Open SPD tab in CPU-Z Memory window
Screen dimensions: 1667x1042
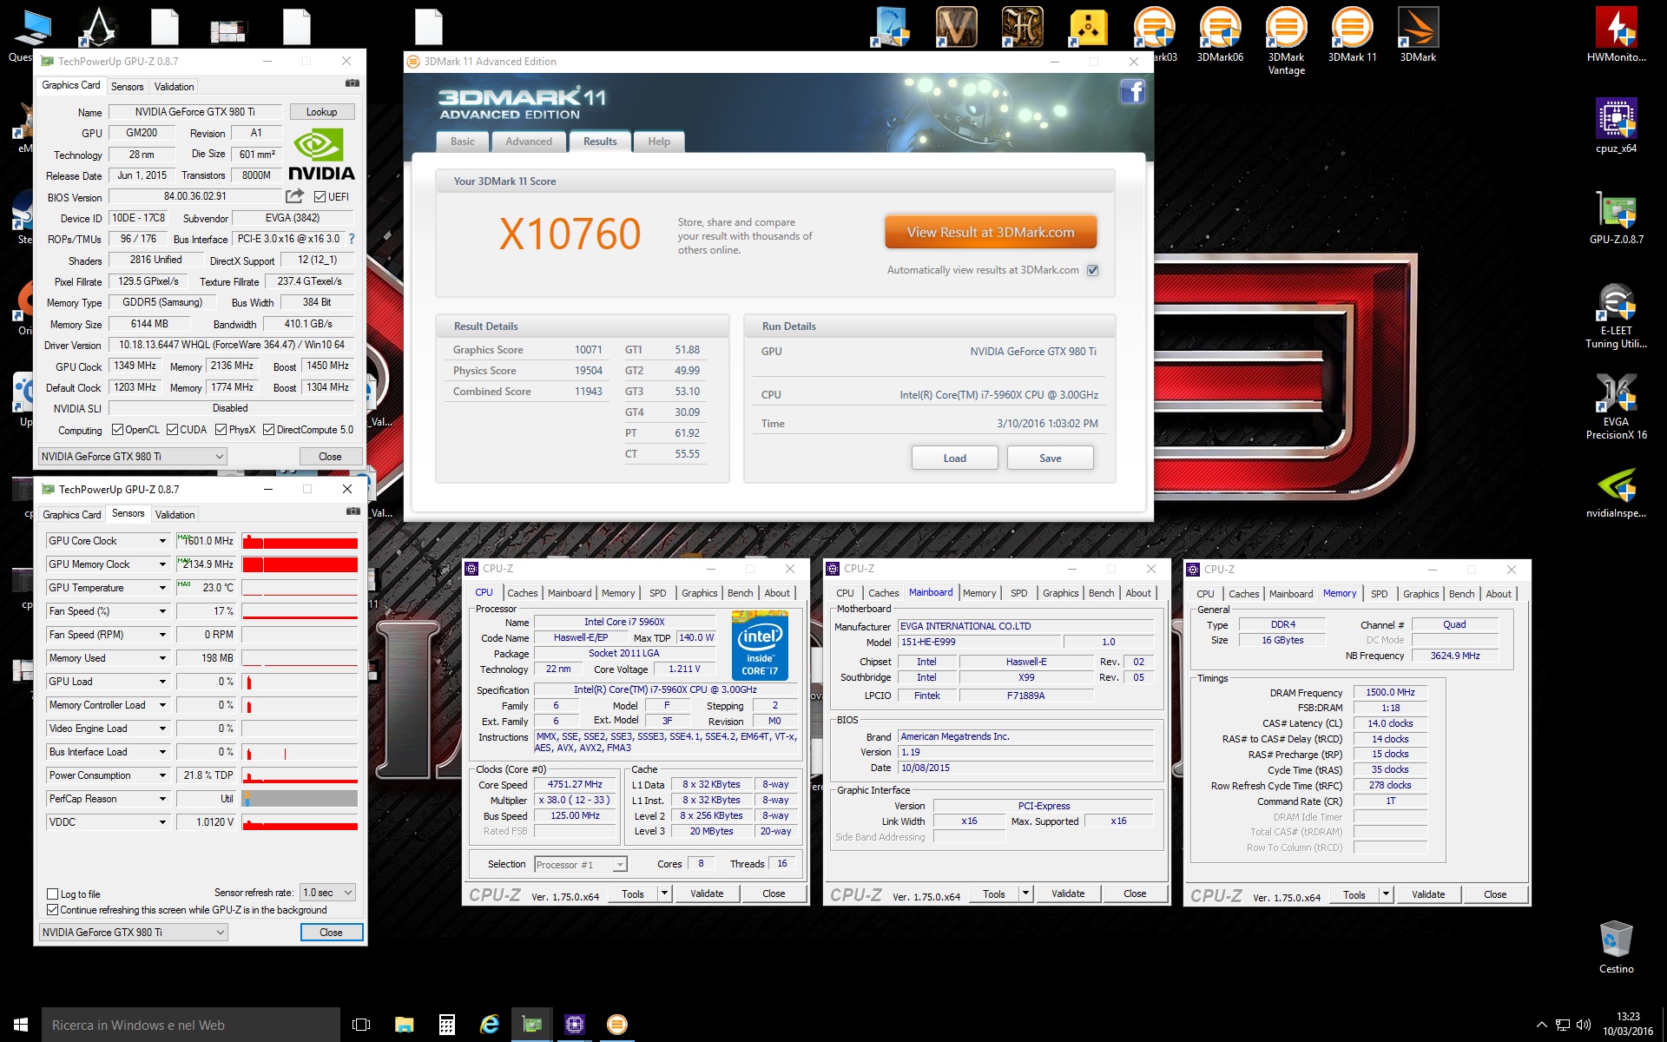click(1379, 594)
